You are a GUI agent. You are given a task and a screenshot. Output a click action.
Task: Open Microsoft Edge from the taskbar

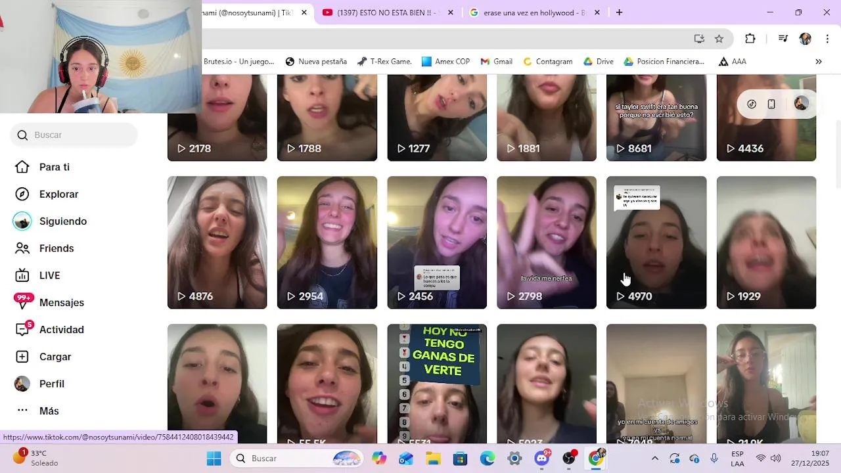click(487, 459)
